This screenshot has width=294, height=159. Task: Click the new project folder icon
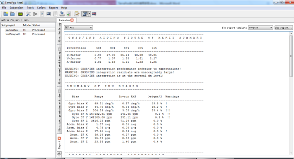pos(6,14)
